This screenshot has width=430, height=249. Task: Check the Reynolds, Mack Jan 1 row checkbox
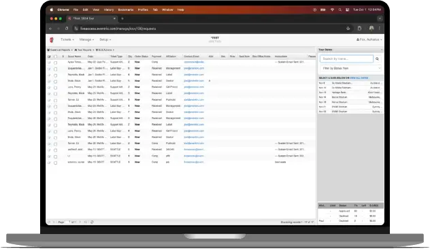tap(55, 76)
